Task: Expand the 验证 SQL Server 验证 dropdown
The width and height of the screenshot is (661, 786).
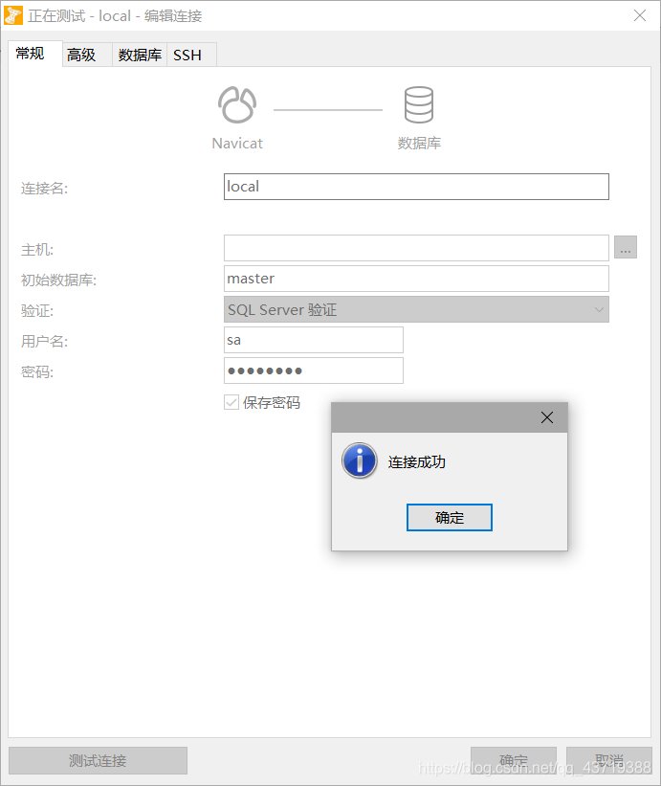Action: coord(416,309)
